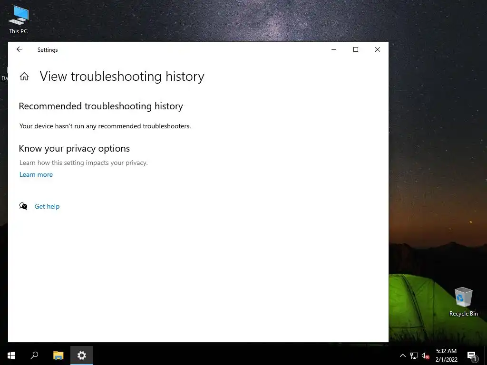Open the Windows Start menu

[x=11, y=355]
